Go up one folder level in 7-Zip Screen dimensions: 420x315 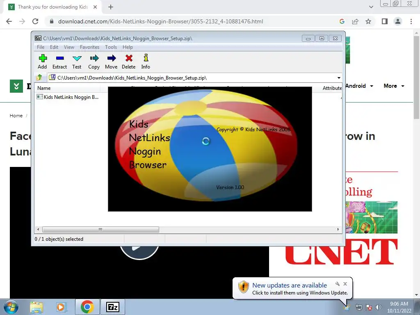39,78
